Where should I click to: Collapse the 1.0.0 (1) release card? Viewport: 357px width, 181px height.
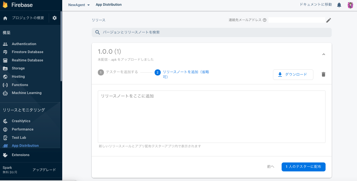coord(324,54)
